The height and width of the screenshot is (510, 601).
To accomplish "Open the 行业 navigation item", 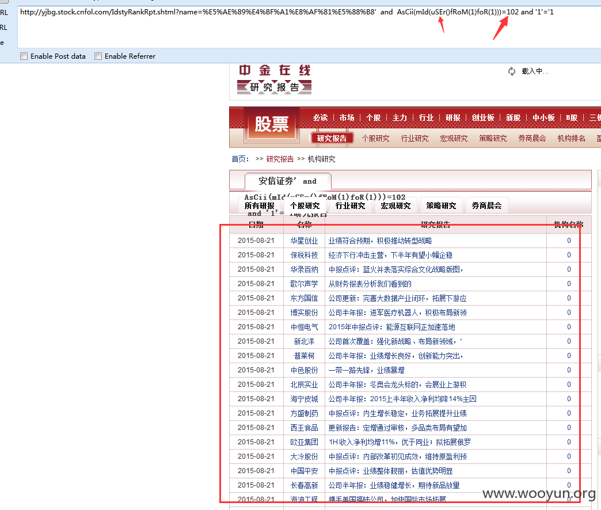I will tap(426, 117).
